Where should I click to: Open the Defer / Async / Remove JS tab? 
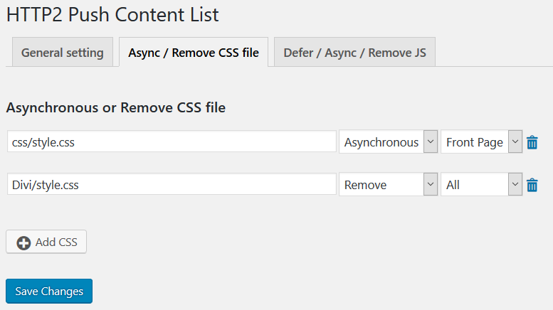tap(354, 53)
